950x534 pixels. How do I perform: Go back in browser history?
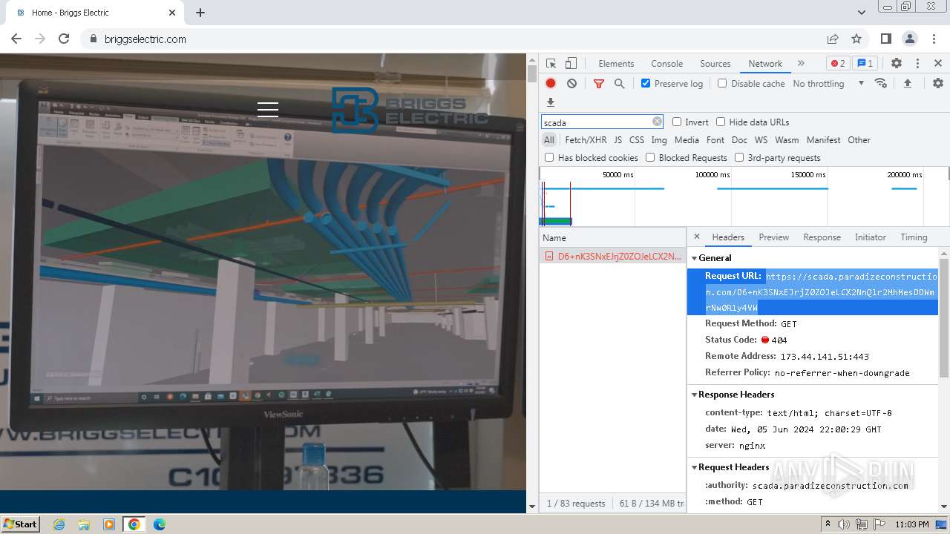(16, 39)
